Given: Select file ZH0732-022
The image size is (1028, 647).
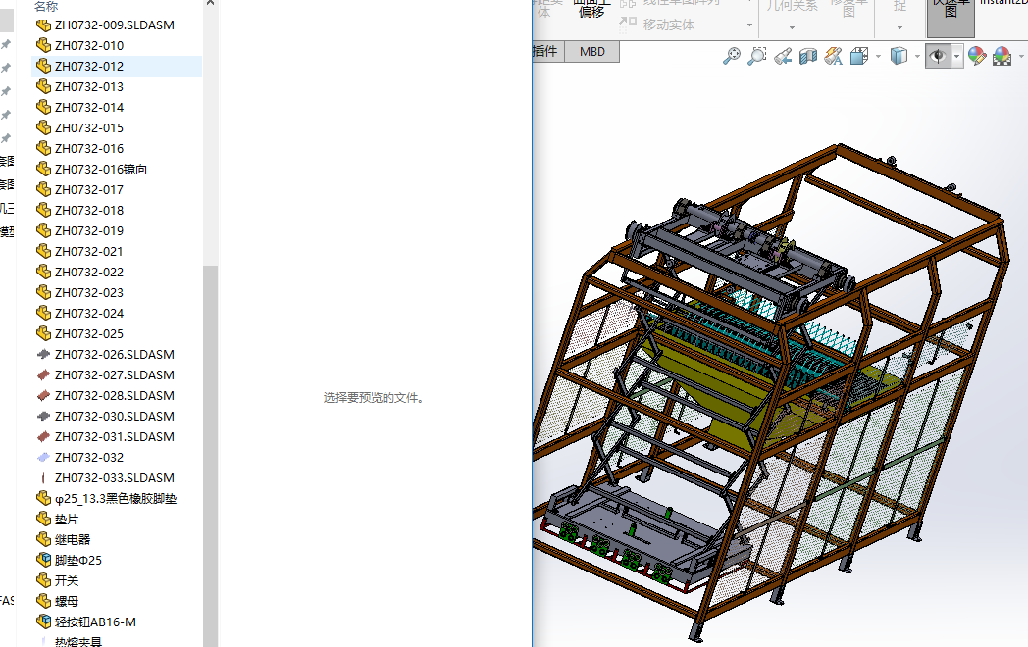Looking at the screenshot, I should click(89, 273).
